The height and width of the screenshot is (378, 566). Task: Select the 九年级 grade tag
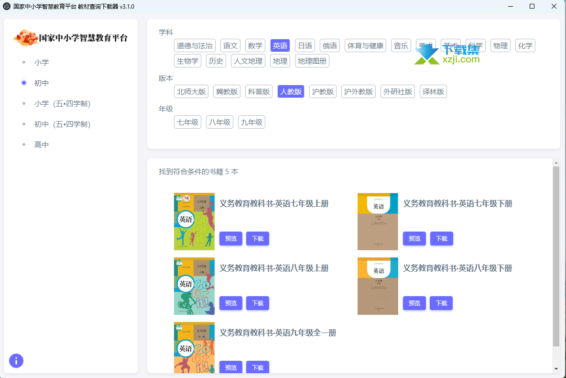(x=251, y=122)
